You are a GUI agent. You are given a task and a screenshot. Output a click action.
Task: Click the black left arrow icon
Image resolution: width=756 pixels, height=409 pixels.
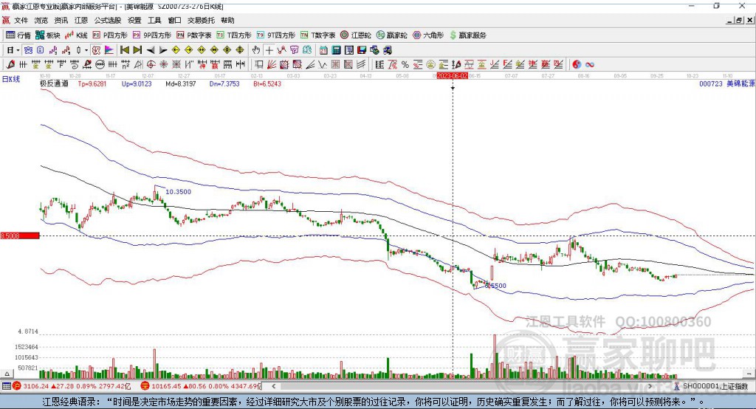coord(151,50)
